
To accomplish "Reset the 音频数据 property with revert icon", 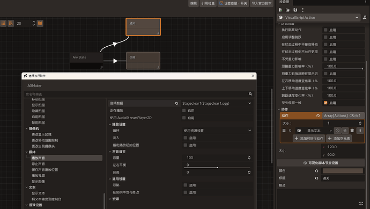I will [176, 103].
